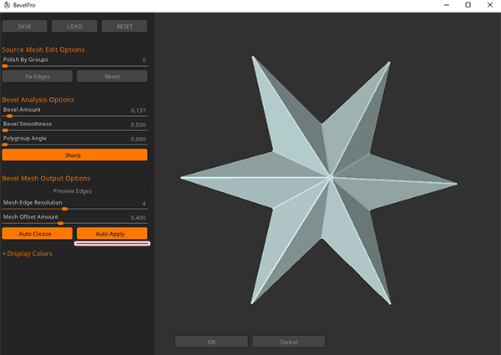Click OK to confirm the bevel

click(x=211, y=342)
